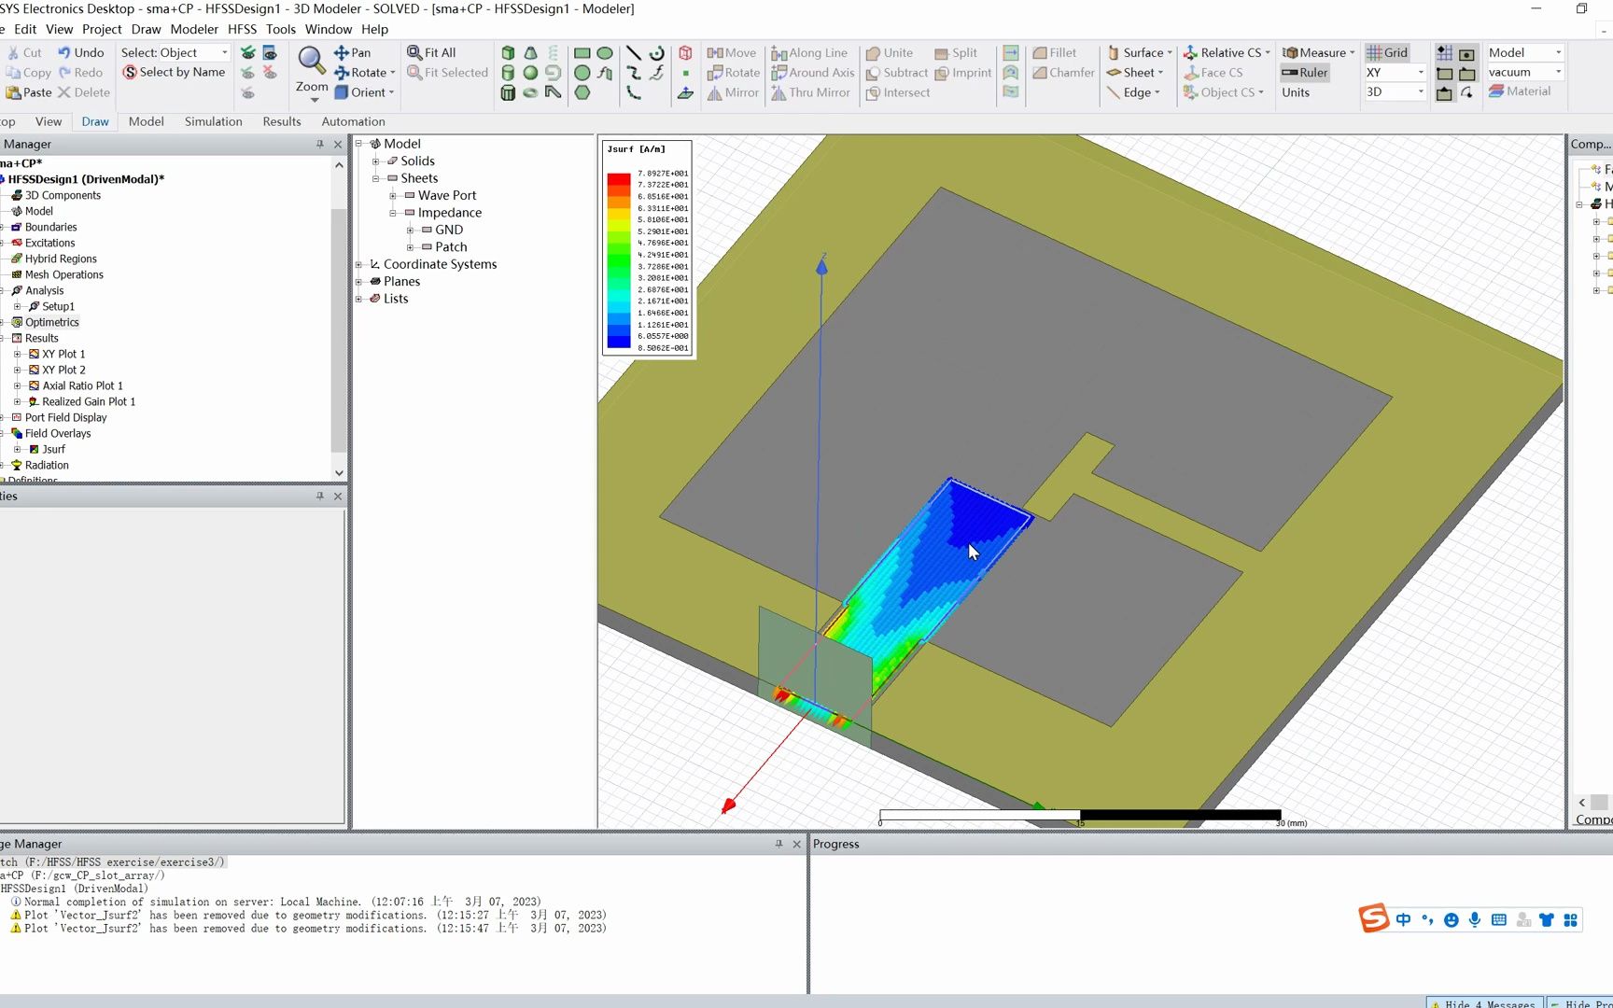Image resolution: width=1613 pixels, height=1008 pixels.
Task: Open the XY drawing plane dropdown
Action: pos(1421,73)
